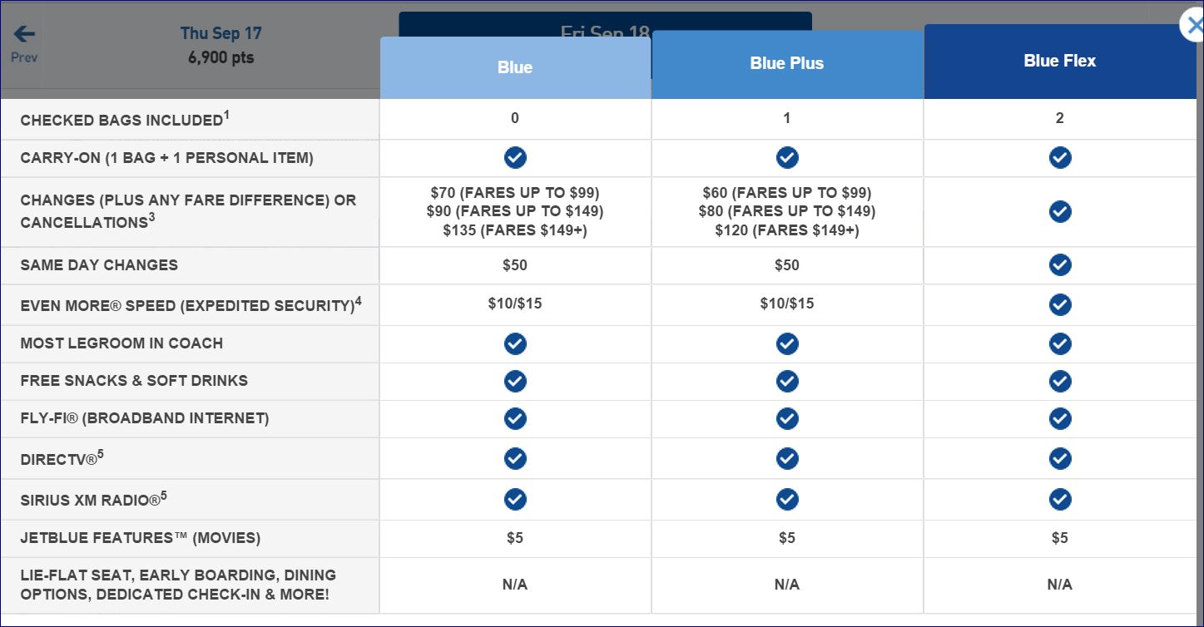The image size is (1204, 627).
Task: Click the Blue Flex Changes checkmark
Action: (1059, 211)
